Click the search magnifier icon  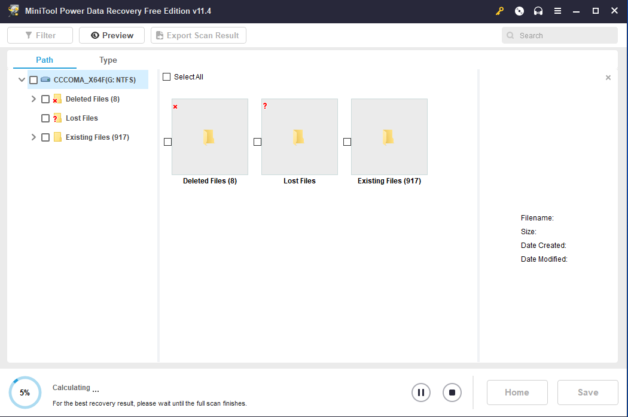tap(510, 36)
